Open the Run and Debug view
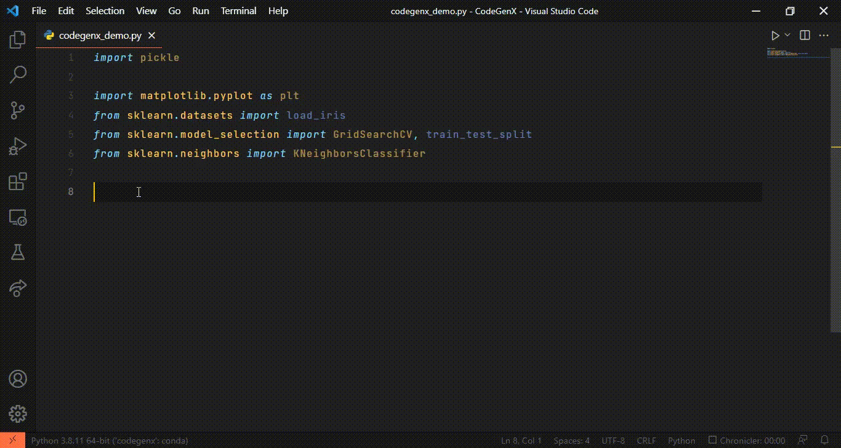The width and height of the screenshot is (841, 448). pos(18,146)
